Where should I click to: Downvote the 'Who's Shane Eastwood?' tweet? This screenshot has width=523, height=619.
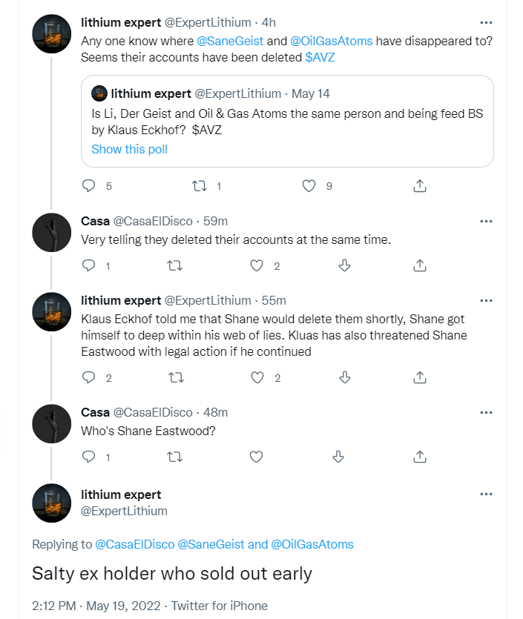click(338, 457)
